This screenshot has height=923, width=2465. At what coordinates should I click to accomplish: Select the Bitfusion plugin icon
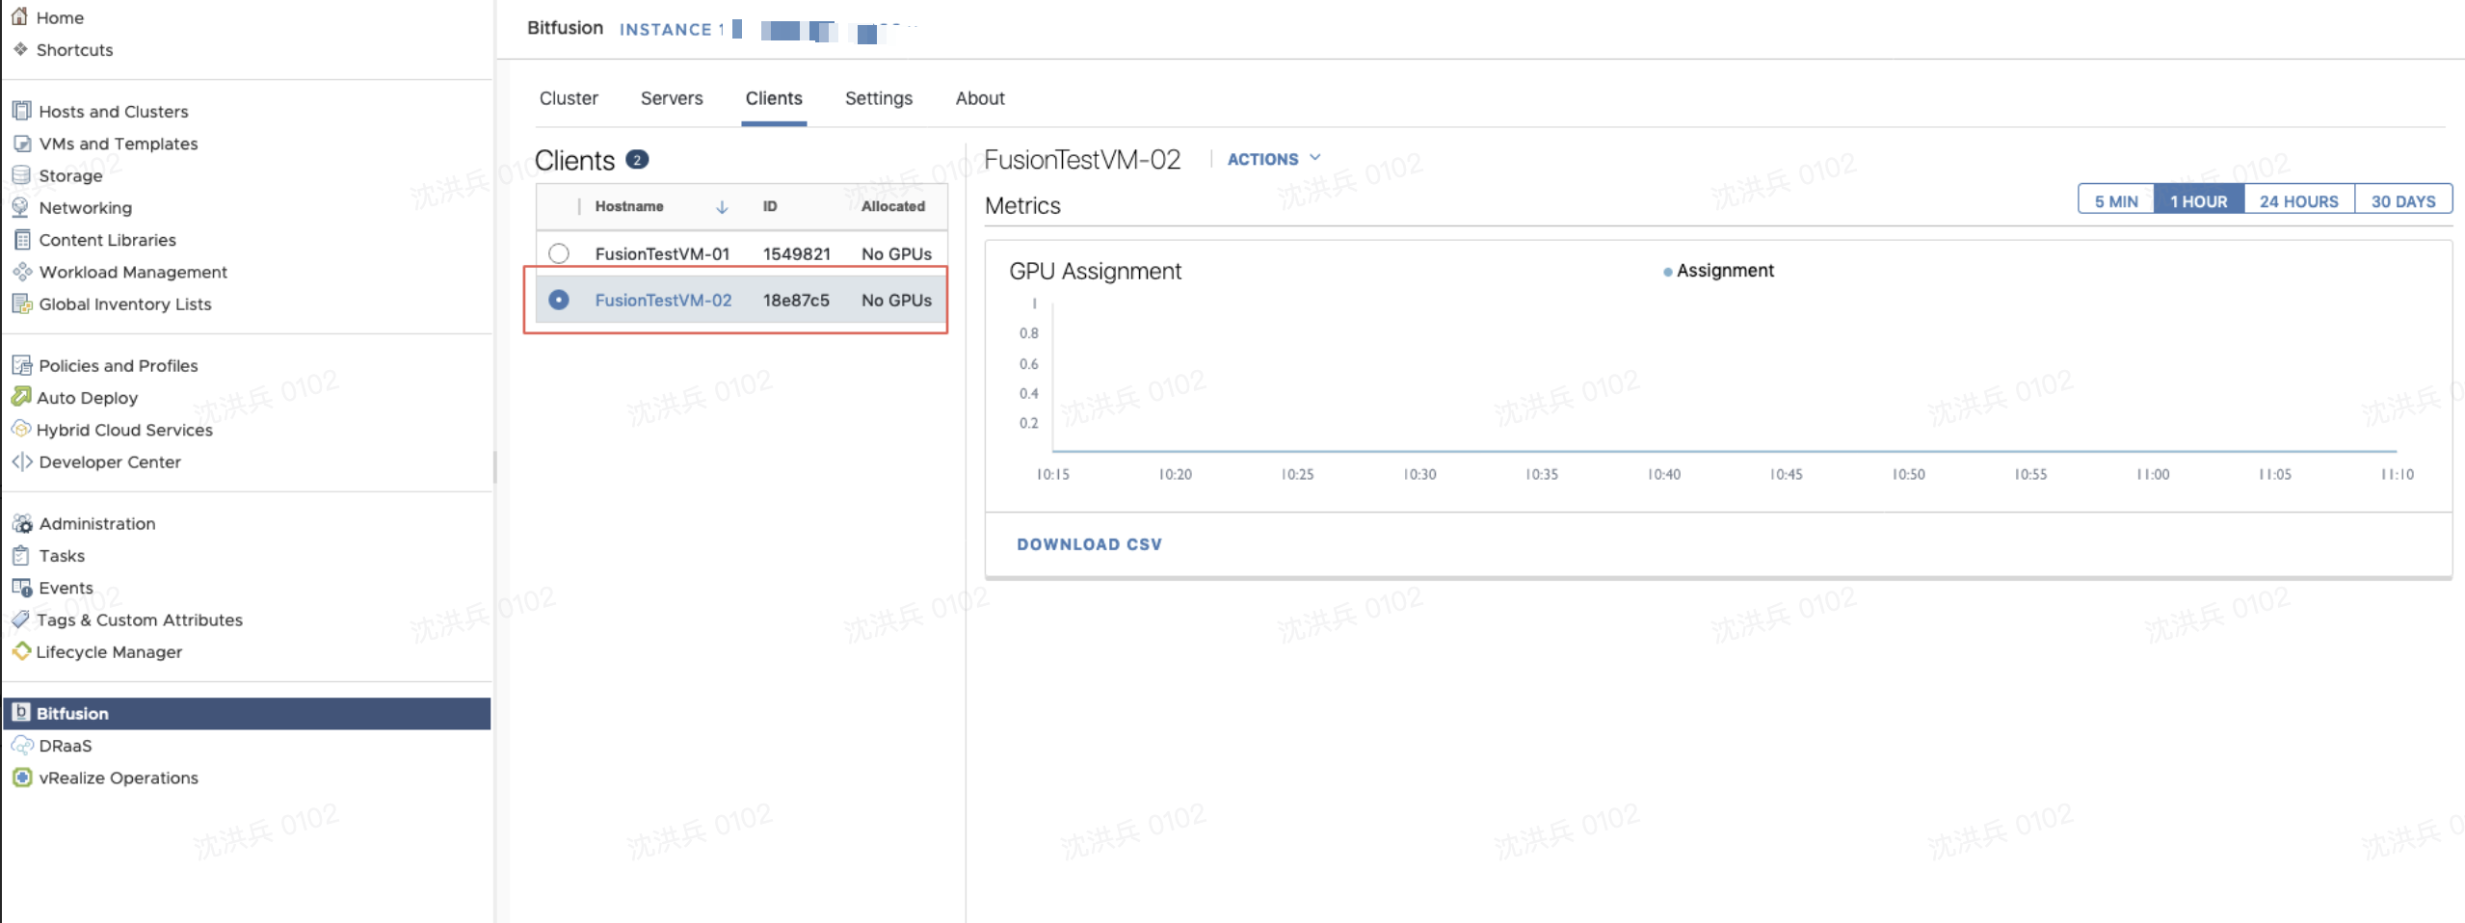[x=20, y=713]
